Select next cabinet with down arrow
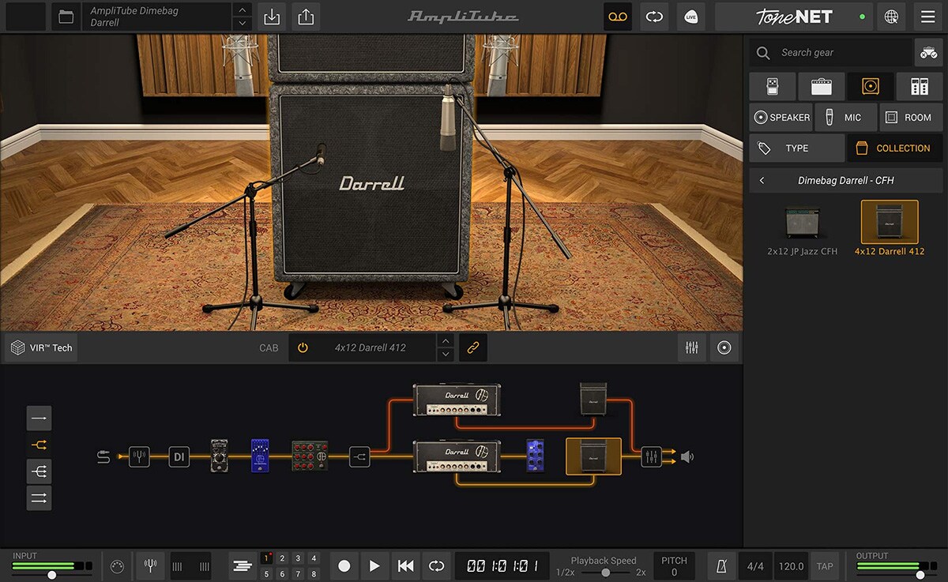 tap(446, 355)
